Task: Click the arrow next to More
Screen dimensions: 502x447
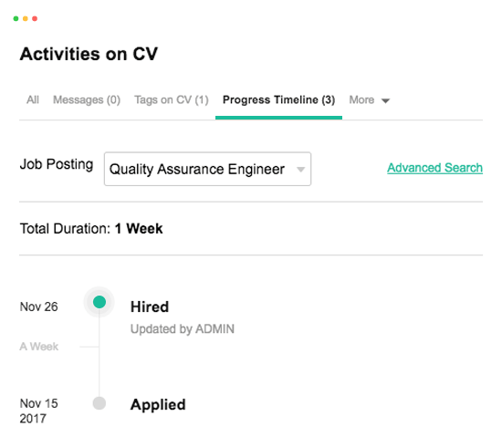Action: pos(385,101)
